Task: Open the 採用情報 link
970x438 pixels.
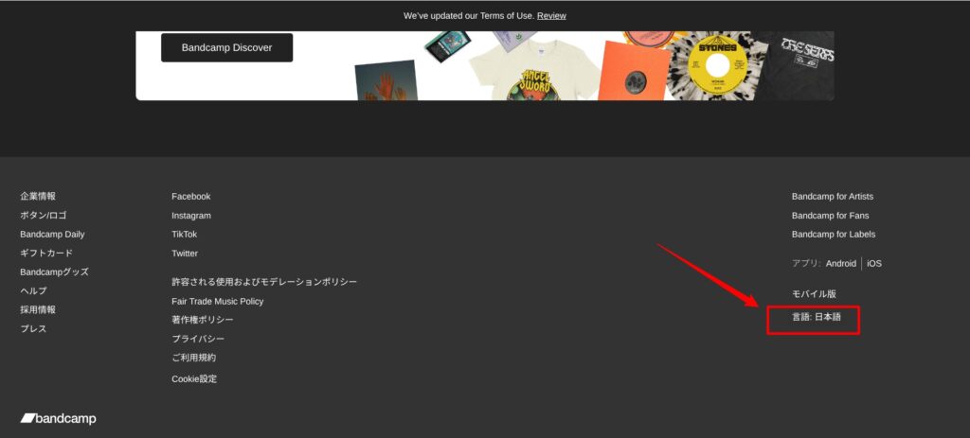Action: (x=38, y=309)
